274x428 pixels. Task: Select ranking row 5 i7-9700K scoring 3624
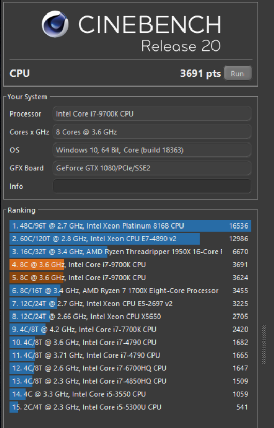pyautogui.click(x=130, y=278)
